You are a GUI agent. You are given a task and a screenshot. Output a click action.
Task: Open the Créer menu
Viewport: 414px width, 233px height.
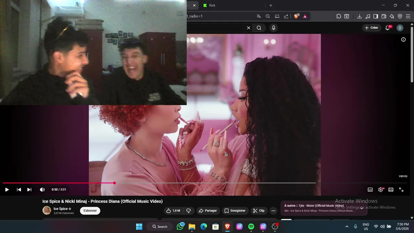[371, 28]
